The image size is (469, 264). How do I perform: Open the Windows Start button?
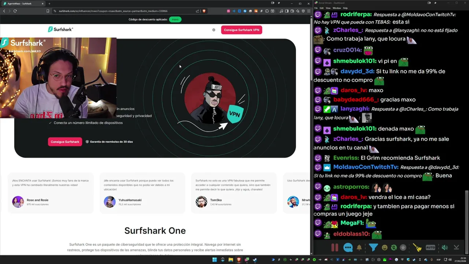click(x=214, y=260)
